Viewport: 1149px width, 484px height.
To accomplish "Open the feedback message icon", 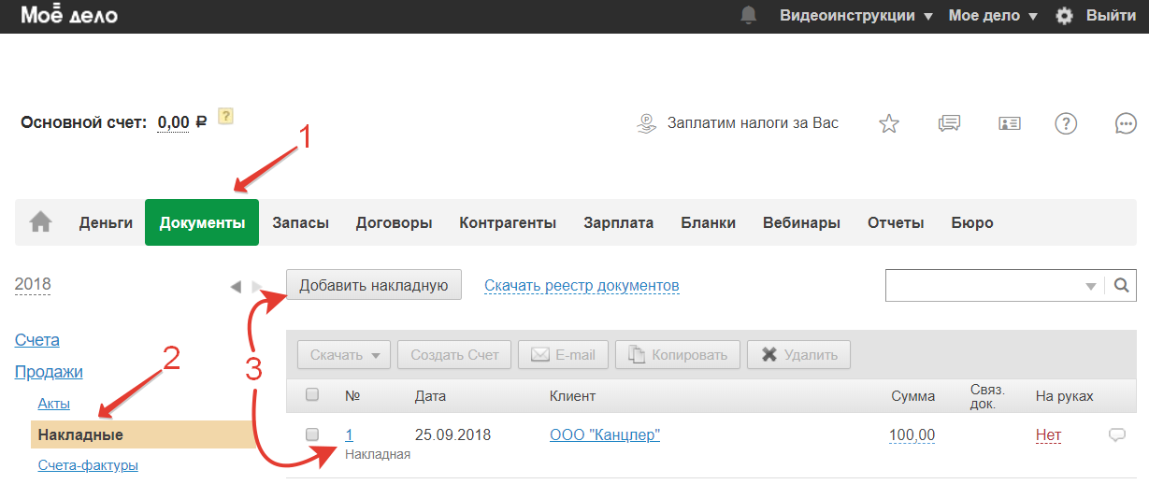I will point(949,123).
